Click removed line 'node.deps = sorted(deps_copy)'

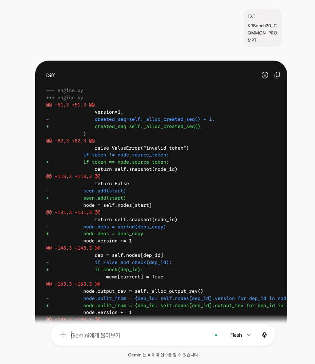pyautogui.click(x=124, y=227)
